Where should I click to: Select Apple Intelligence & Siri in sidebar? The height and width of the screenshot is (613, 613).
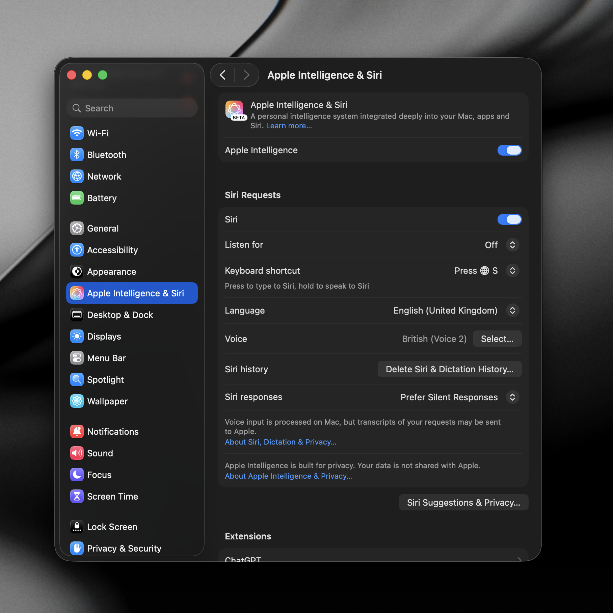(132, 293)
